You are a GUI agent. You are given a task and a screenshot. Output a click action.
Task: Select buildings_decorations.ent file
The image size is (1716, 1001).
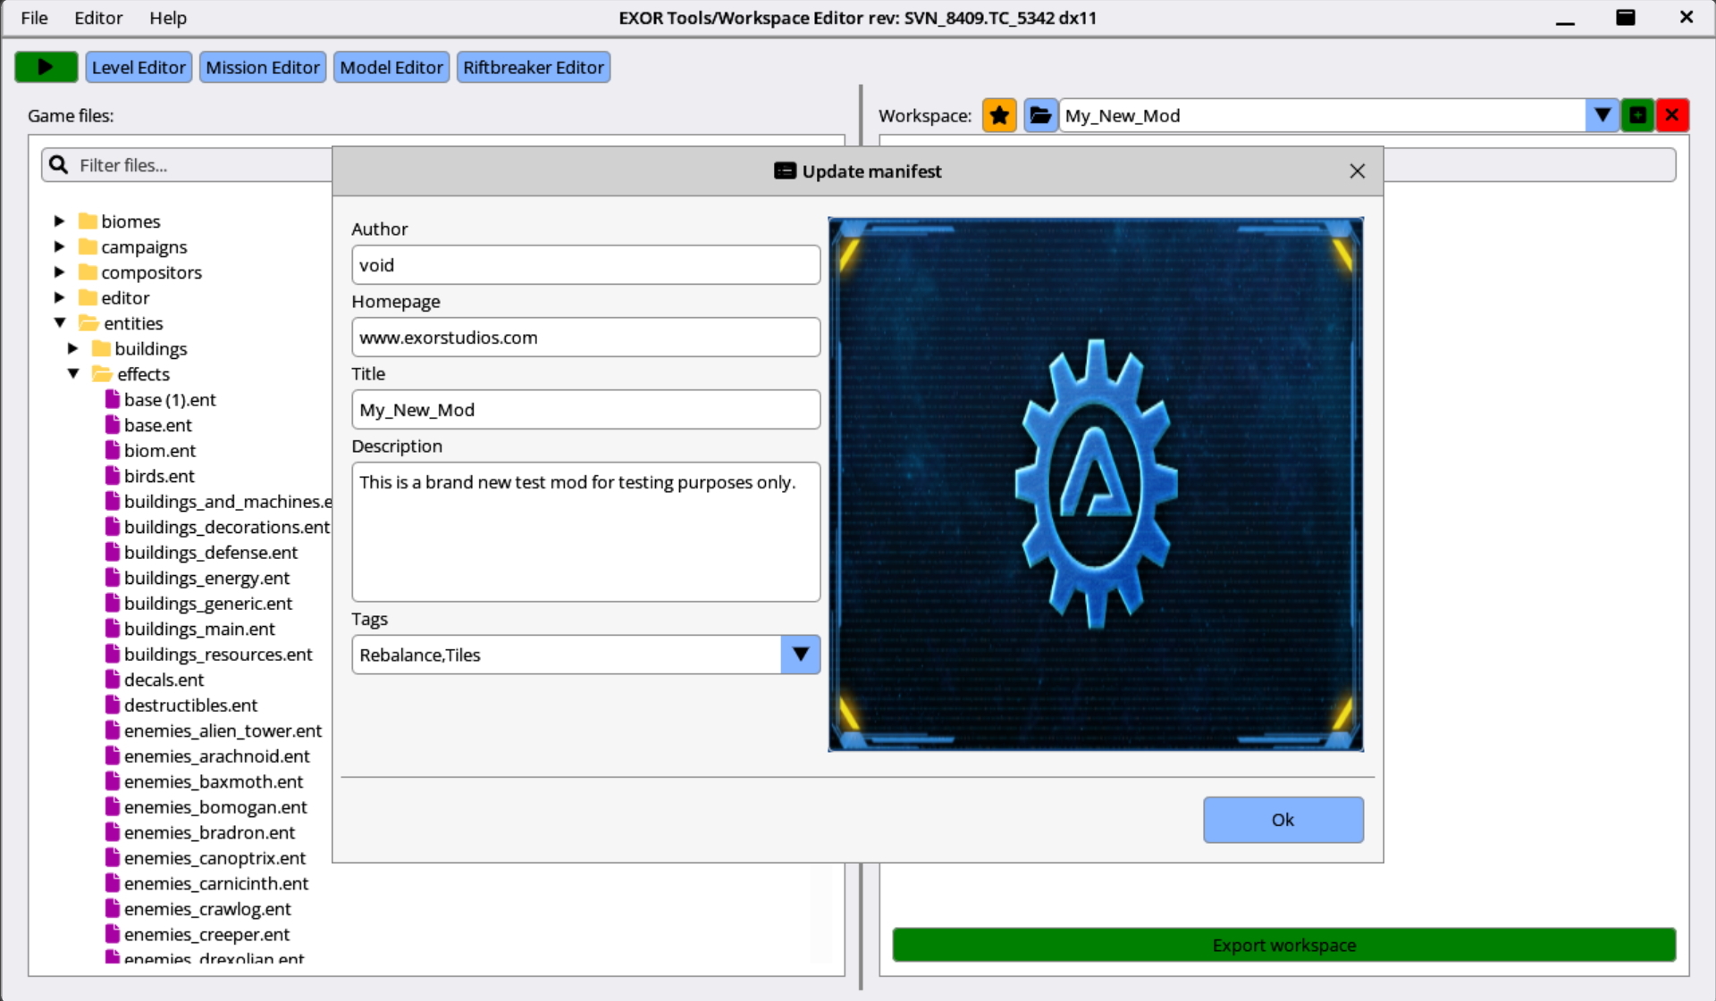[x=227, y=527]
